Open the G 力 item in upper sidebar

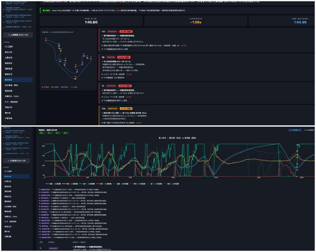pyautogui.click(x=18, y=102)
